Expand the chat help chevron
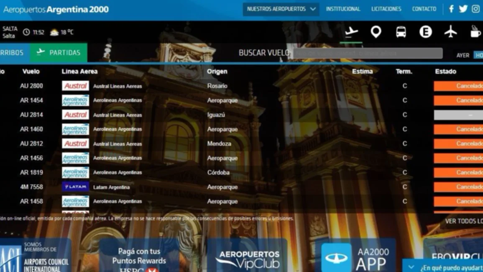483x272 pixels. 411,267
